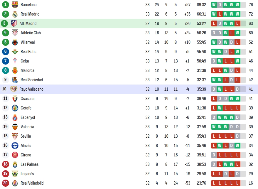This screenshot has height=189, width=258.
Task: Click the Real Betis club crest
Action: (15, 52)
